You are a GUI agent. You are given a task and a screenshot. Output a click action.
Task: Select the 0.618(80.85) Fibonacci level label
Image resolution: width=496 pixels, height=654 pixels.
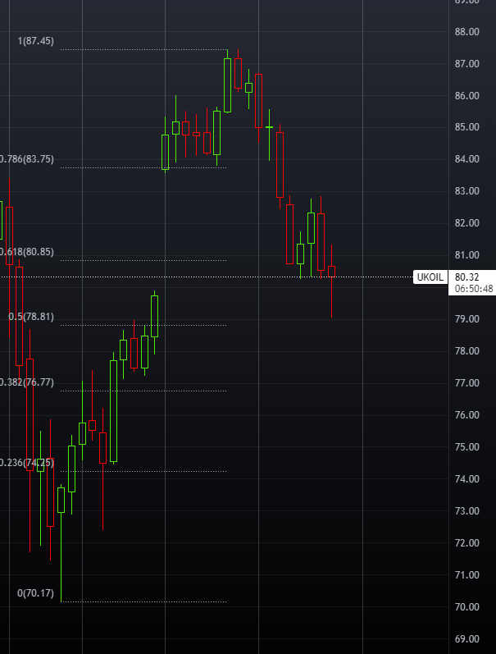pyautogui.click(x=27, y=251)
